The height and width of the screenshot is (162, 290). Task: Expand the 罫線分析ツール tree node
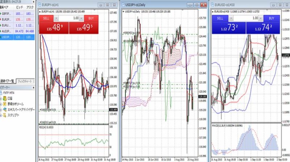1,104
